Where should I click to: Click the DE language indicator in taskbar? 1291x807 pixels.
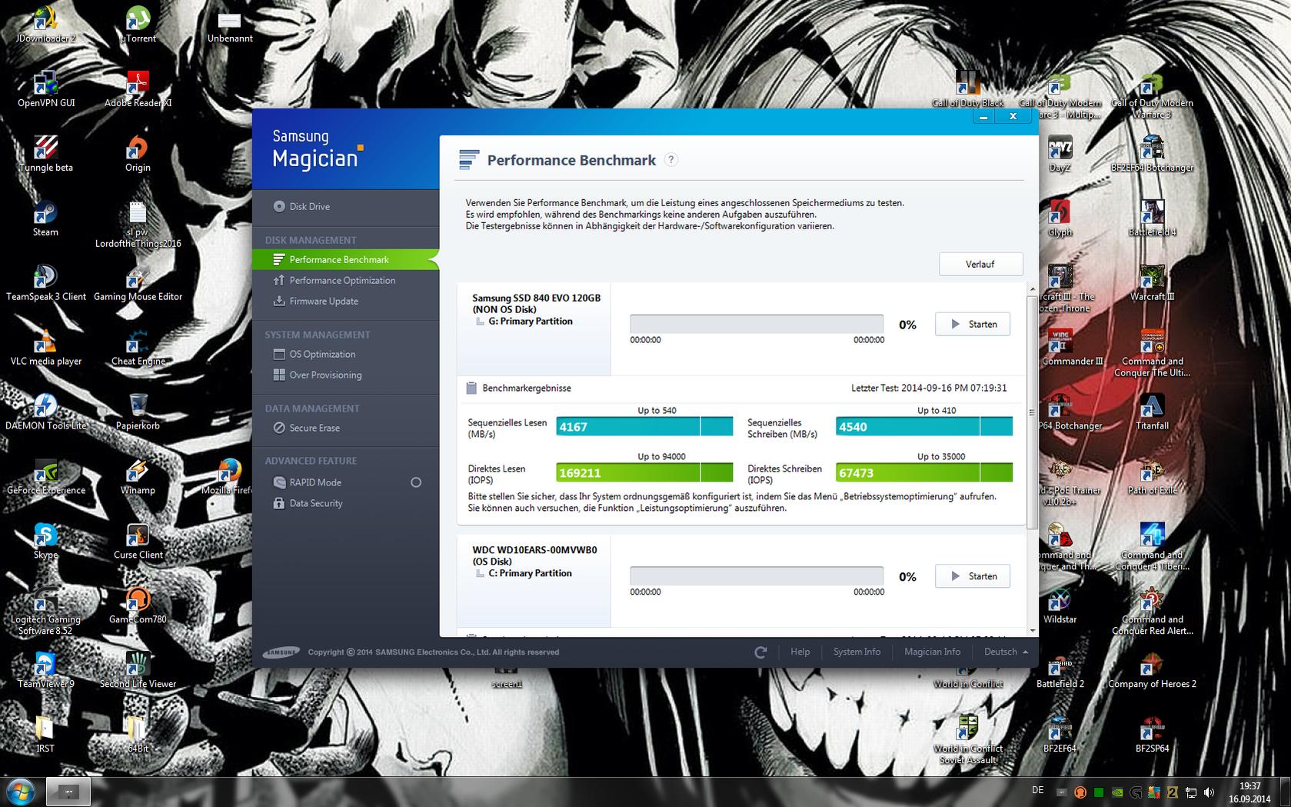(1037, 790)
